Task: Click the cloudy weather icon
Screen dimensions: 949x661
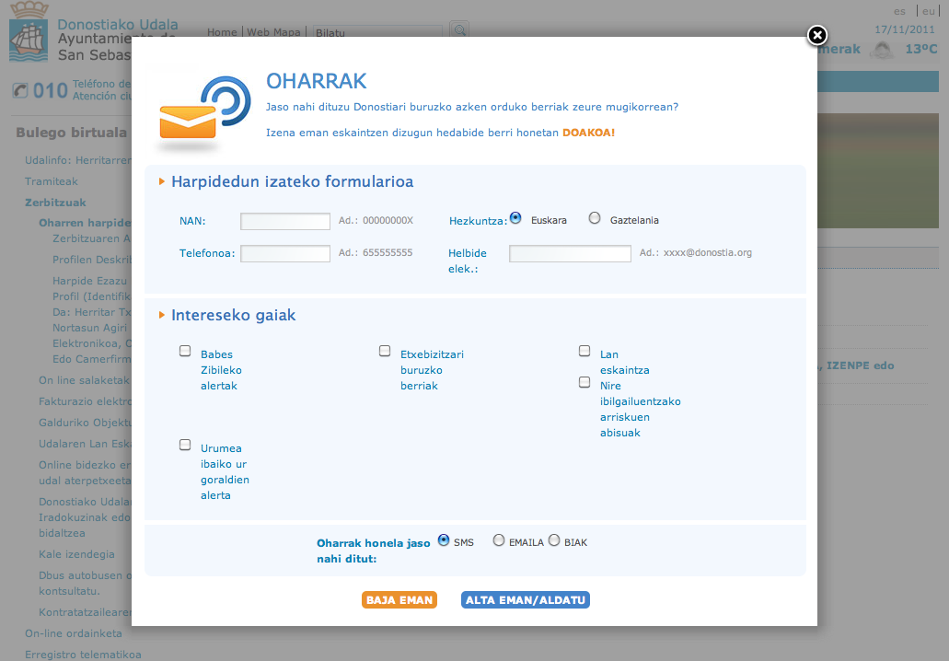Action: point(883,50)
